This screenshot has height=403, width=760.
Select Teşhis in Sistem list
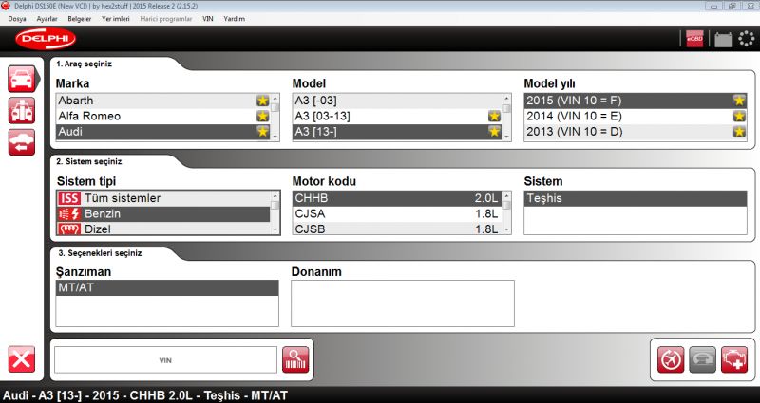click(x=636, y=198)
